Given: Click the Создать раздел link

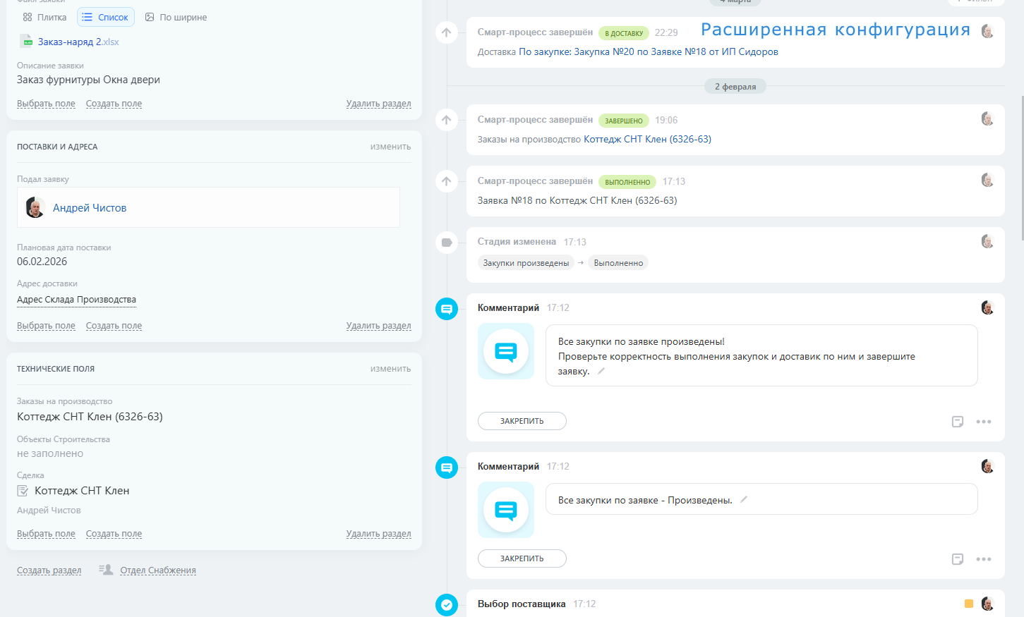Looking at the screenshot, I should (x=49, y=570).
